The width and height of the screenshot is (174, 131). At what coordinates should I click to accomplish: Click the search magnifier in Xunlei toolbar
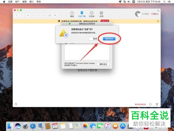pos(55,15)
